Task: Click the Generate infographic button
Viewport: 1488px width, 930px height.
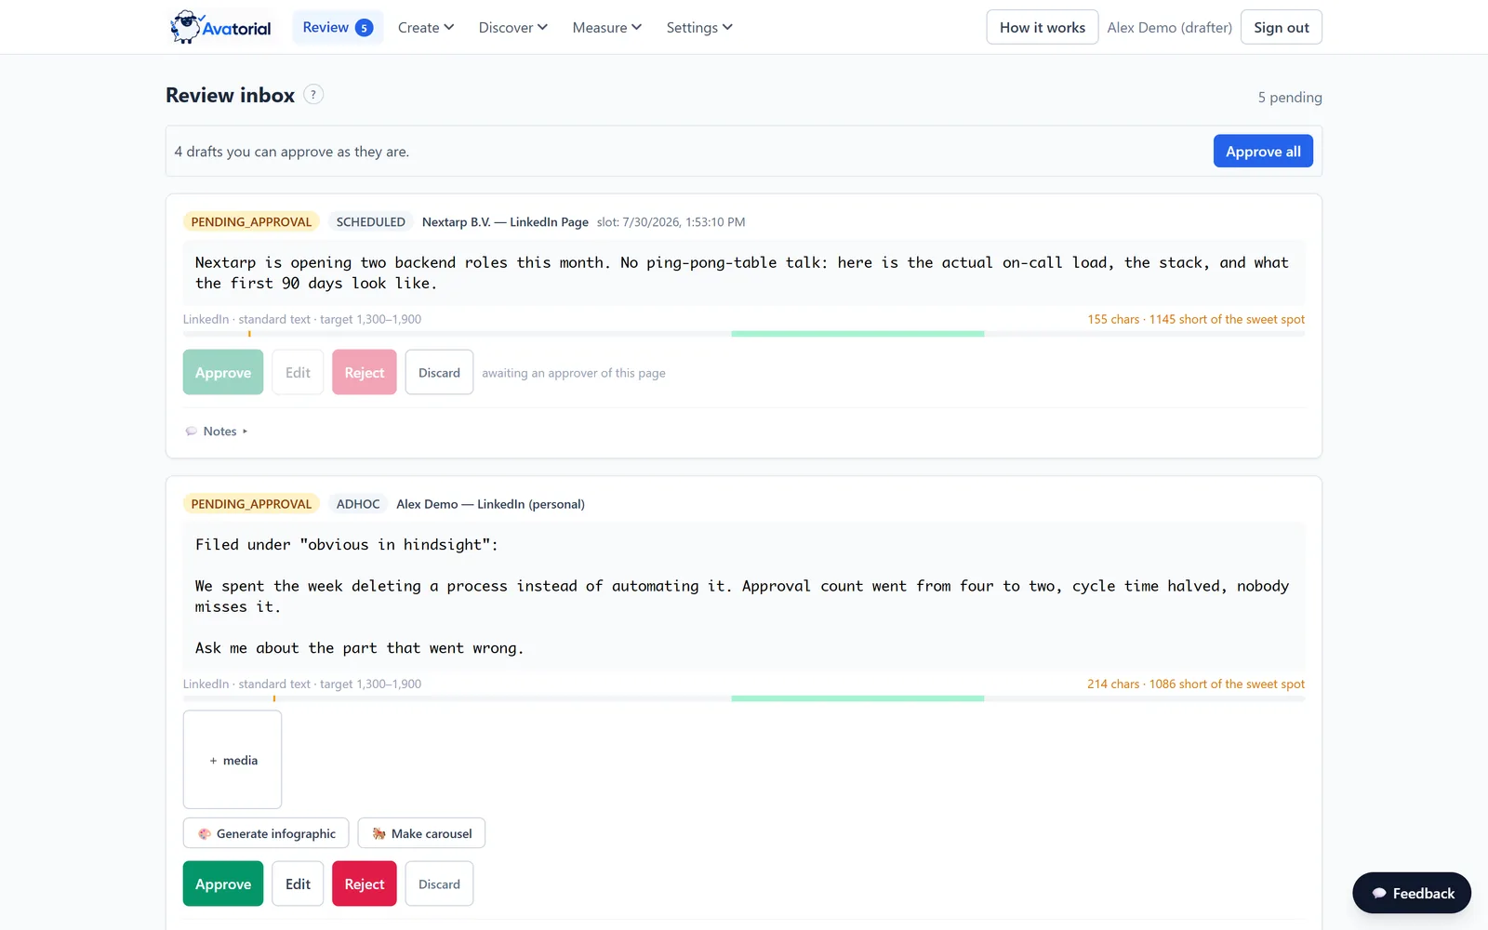Action: point(266,833)
